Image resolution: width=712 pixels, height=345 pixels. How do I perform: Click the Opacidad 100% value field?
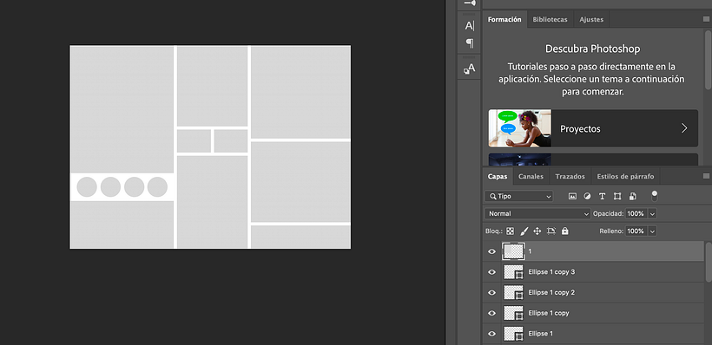pyautogui.click(x=636, y=213)
